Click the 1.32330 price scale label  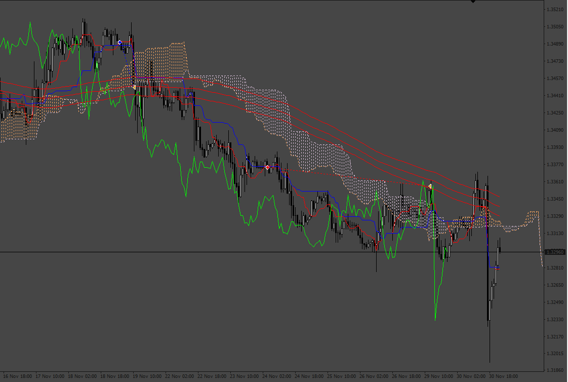pyautogui.click(x=555, y=319)
